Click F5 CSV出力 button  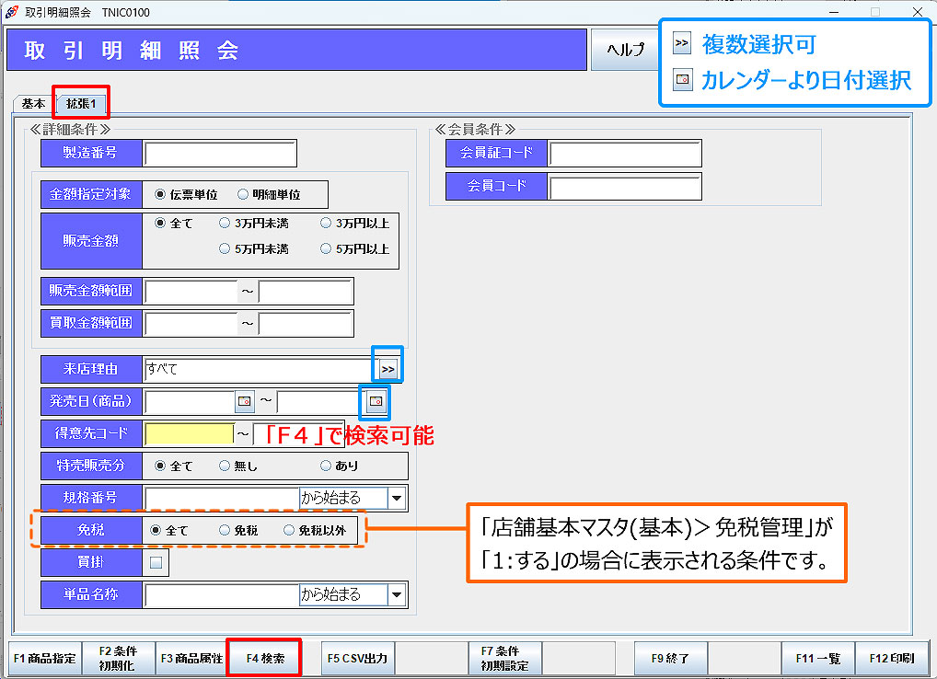coord(357,658)
